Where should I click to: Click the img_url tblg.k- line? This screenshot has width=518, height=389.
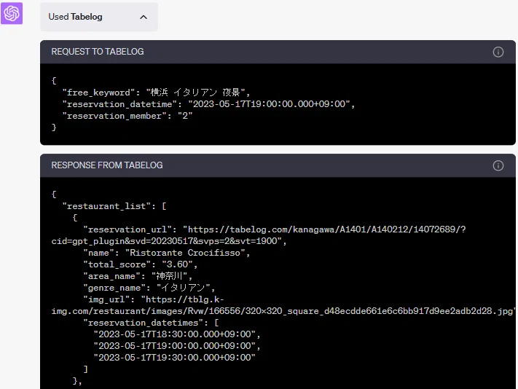pos(153,299)
